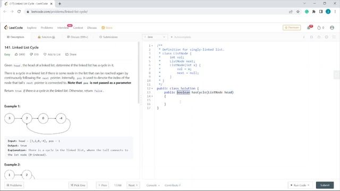Open the browser Extensions puzzle icon
340x191 pixels.
coord(313,12)
